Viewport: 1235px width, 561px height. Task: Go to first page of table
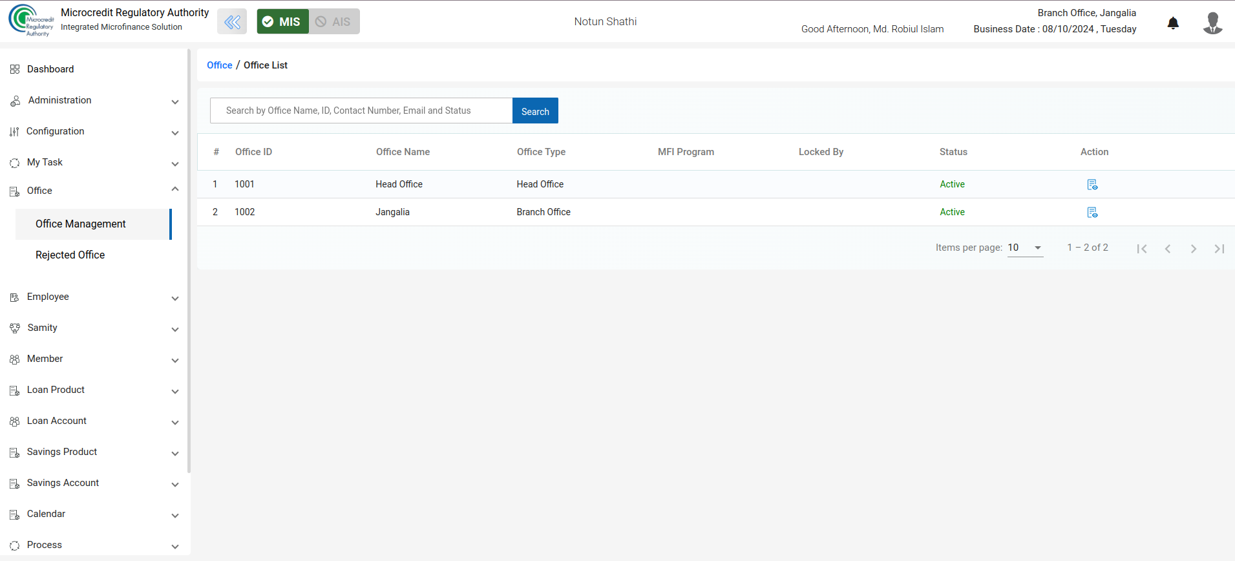[1142, 249]
